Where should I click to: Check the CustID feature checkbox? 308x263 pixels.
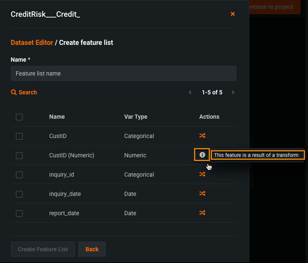click(x=19, y=136)
